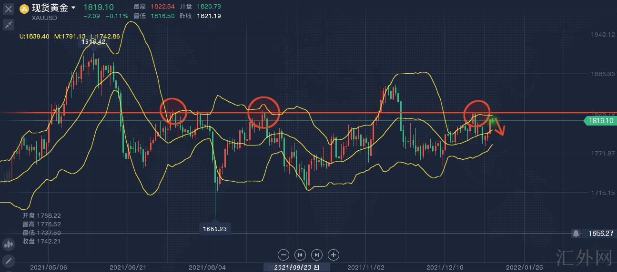Click the 1680.23 lowest price label
Screen dimensions: 617x272
tap(215, 229)
